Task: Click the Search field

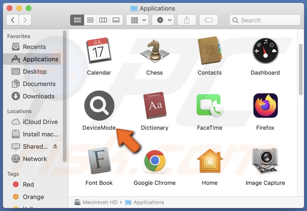Action: (265, 20)
